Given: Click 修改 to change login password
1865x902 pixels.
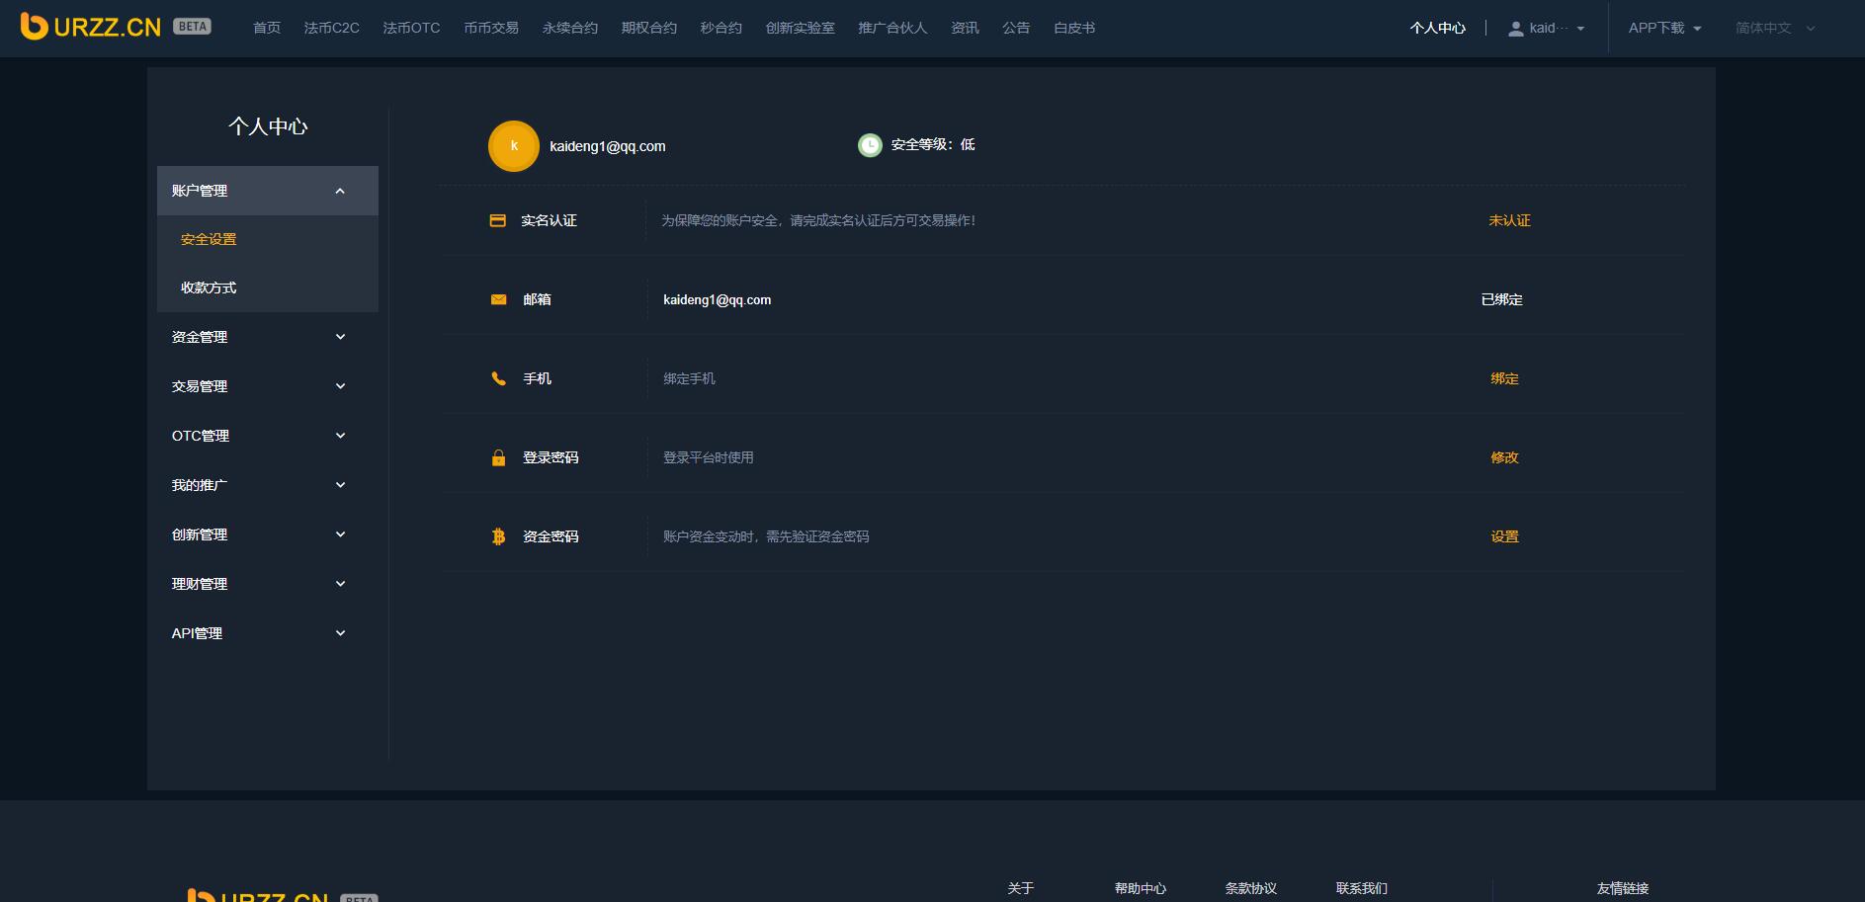Looking at the screenshot, I should [x=1504, y=457].
